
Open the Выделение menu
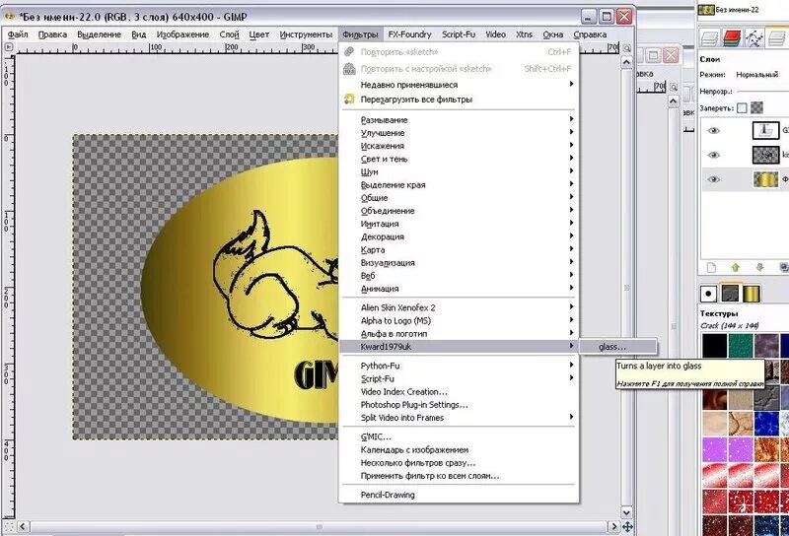(100, 34)
